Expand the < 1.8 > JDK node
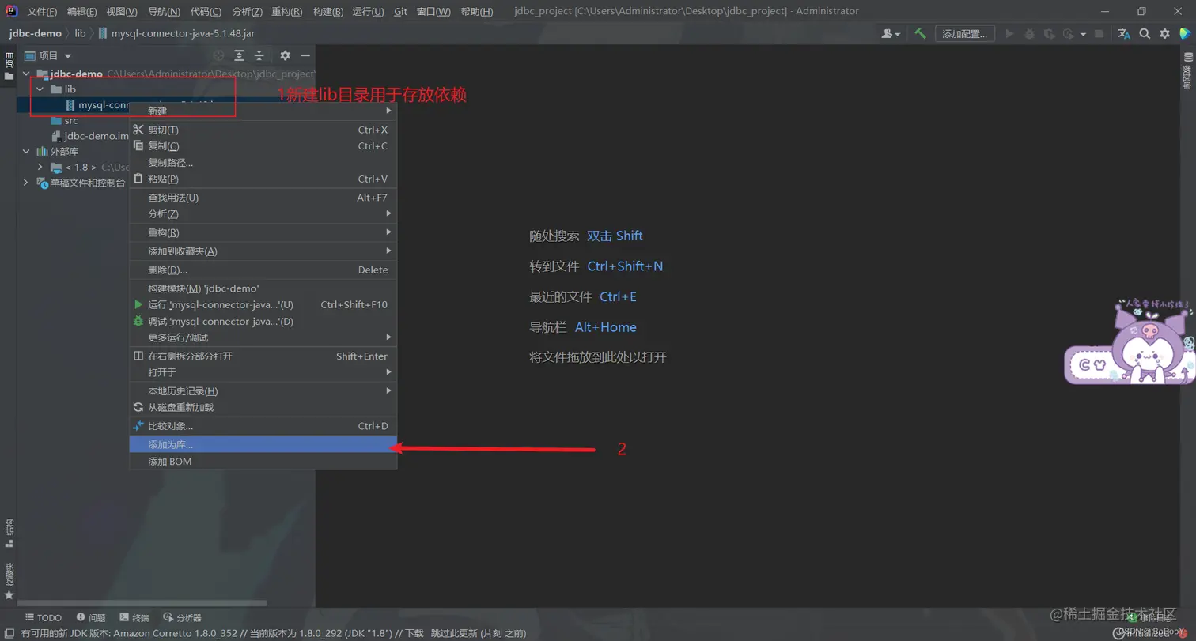This screenshot has width=1196, height=641. click(x=40, y=167)
